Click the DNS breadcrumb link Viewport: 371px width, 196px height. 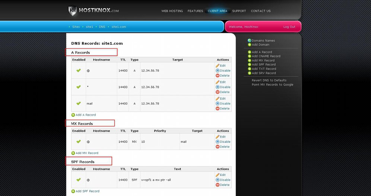tap(102, 27)
